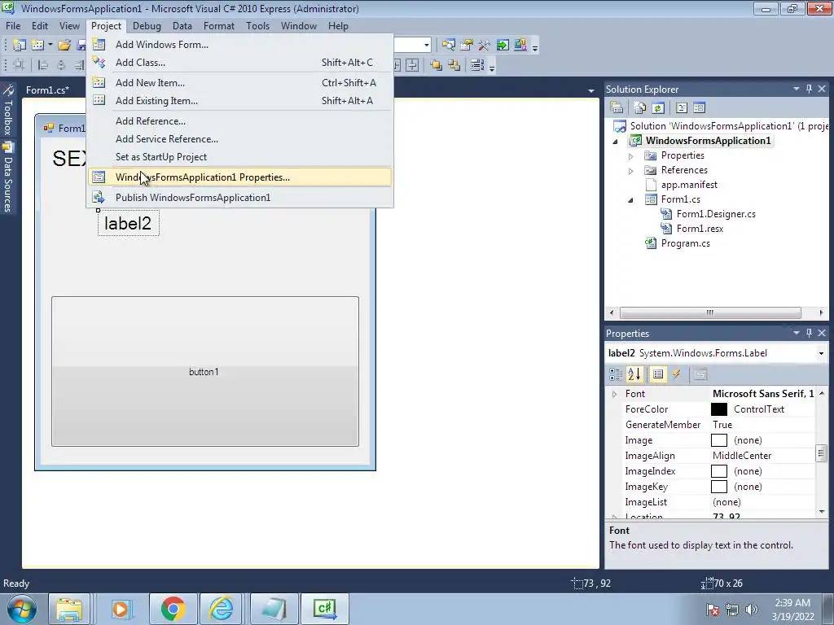Toggle Alphabetical sort in Properties panel

pos(634,374)
